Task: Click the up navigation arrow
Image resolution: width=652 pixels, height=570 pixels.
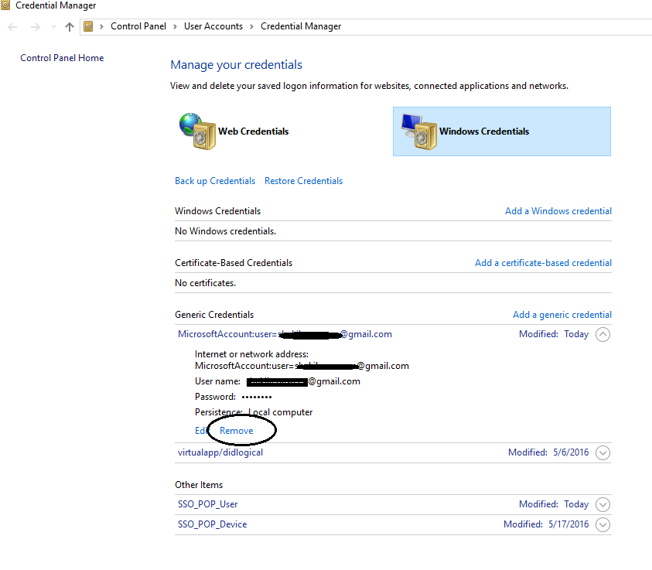Action: point(69,26)
